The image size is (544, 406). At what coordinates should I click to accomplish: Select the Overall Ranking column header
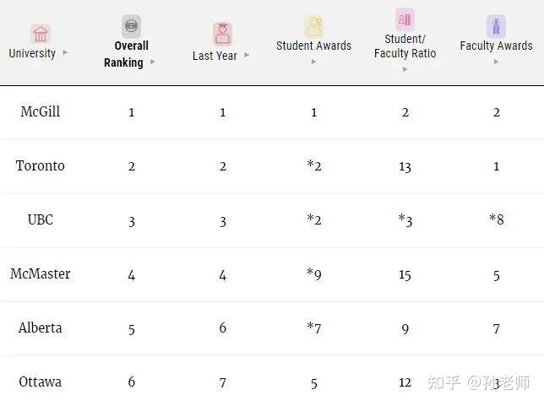[x=124, y=54]
